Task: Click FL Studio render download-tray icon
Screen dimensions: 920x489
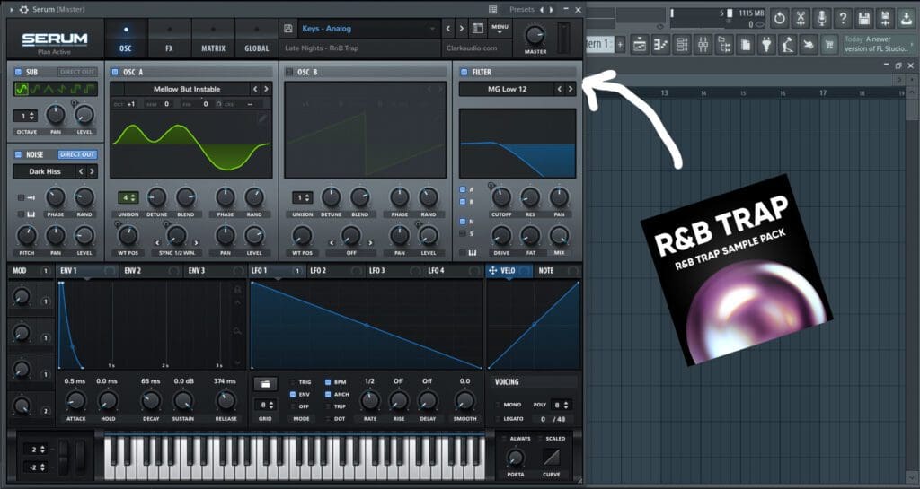Action: (x=906, y=18)
